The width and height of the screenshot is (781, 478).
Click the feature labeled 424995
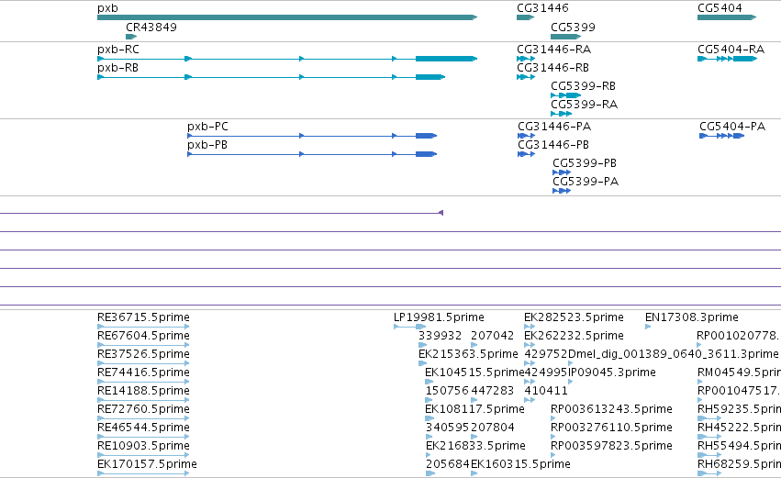tap(546, 372)
